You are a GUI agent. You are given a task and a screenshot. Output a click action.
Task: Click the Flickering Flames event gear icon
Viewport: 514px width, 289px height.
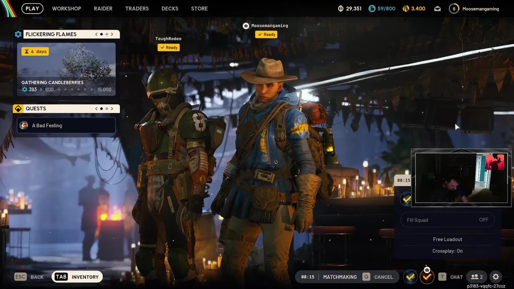click(18, 35)
